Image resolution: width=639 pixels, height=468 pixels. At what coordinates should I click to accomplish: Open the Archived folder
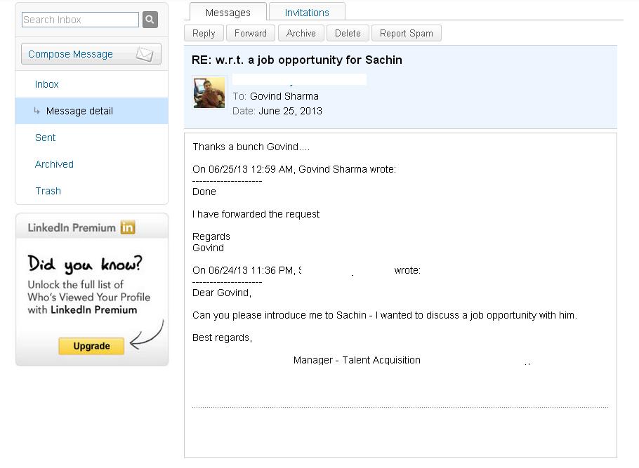(54, 164)
